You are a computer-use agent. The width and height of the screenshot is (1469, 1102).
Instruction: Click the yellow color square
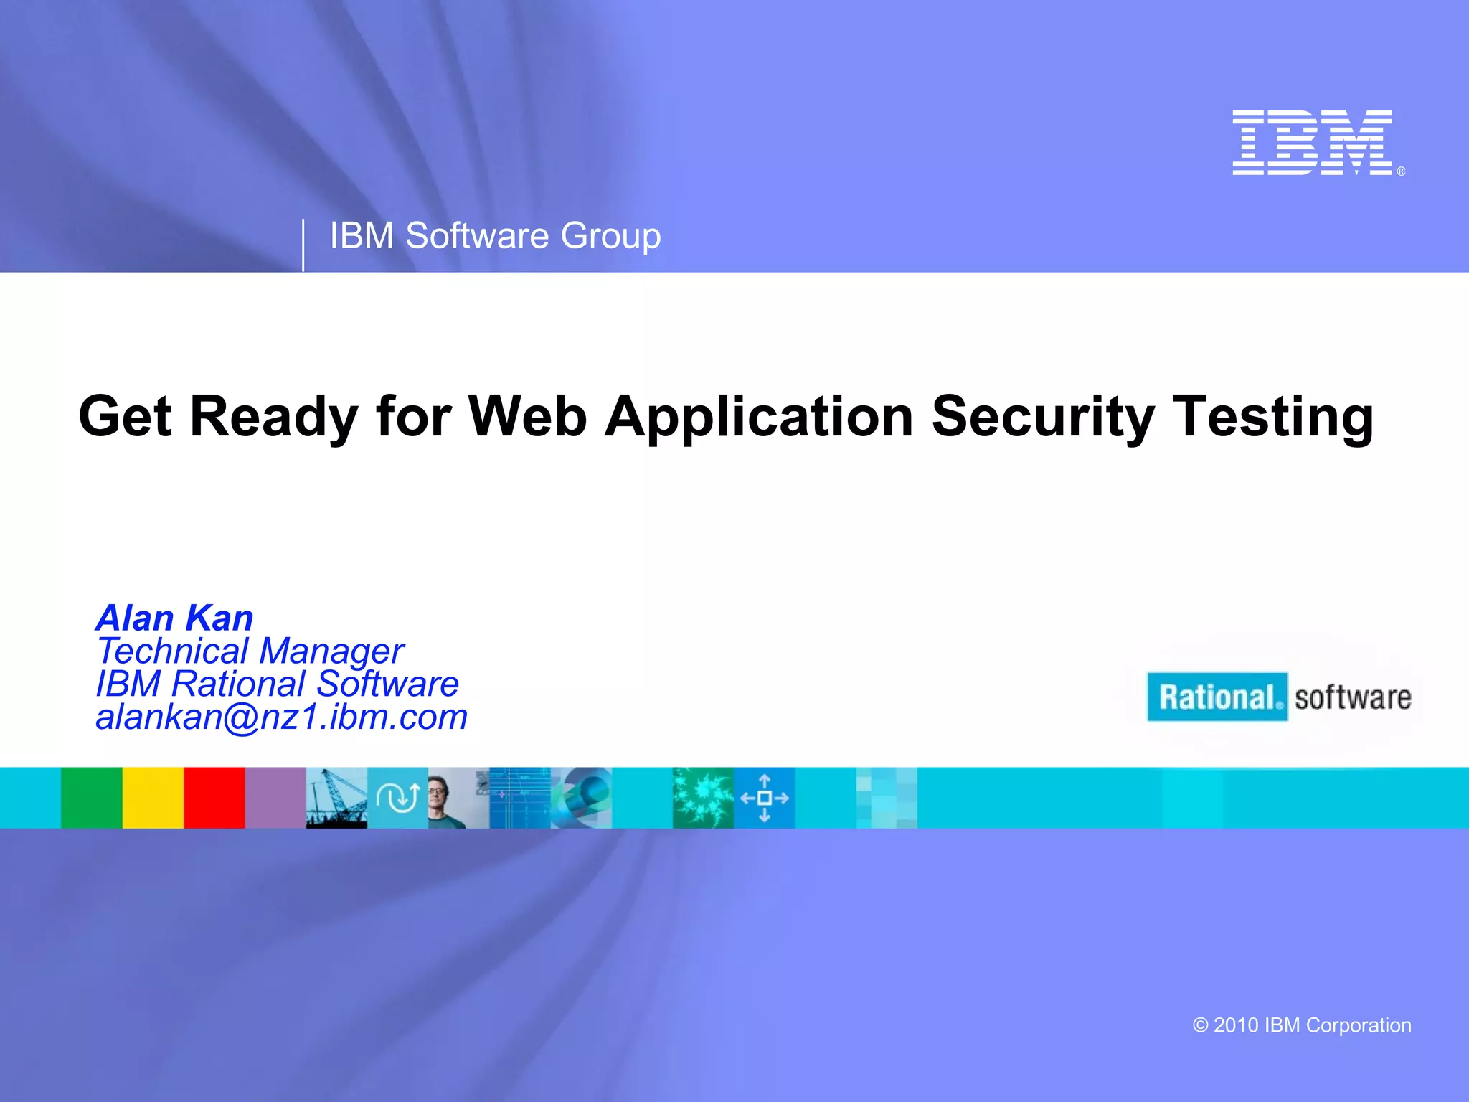[153, 798]
